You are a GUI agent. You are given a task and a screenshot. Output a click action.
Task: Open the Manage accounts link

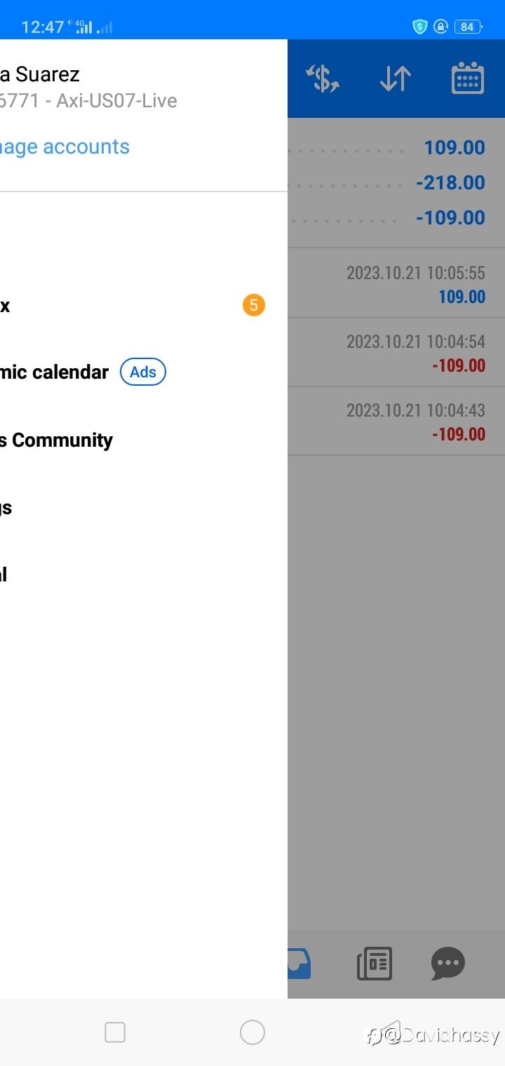pos(65,147)
